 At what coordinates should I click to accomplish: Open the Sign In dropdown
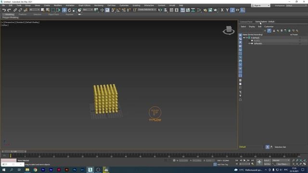(x=260, y=5)
